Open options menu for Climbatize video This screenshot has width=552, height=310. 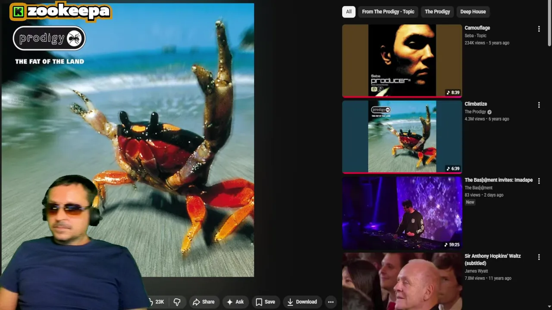click(539, 105)
